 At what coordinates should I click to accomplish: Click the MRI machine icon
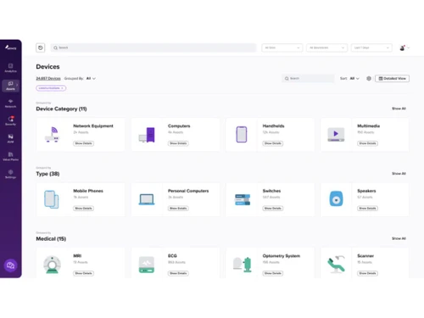coord(52,265)
